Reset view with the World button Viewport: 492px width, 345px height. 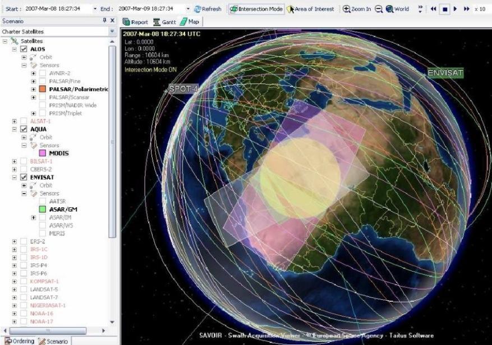(x=397, y=9)
